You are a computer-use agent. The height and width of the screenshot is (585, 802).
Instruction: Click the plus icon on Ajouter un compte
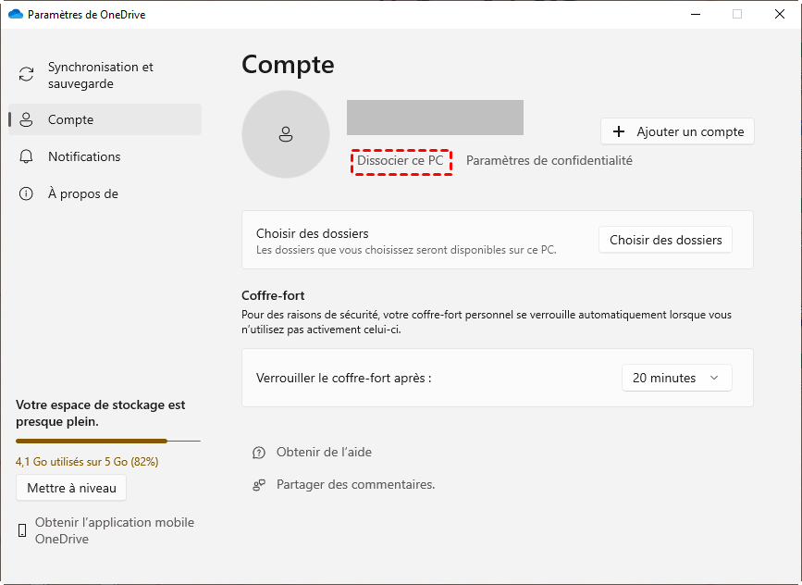pyautogui.click(x=619, y=131)
